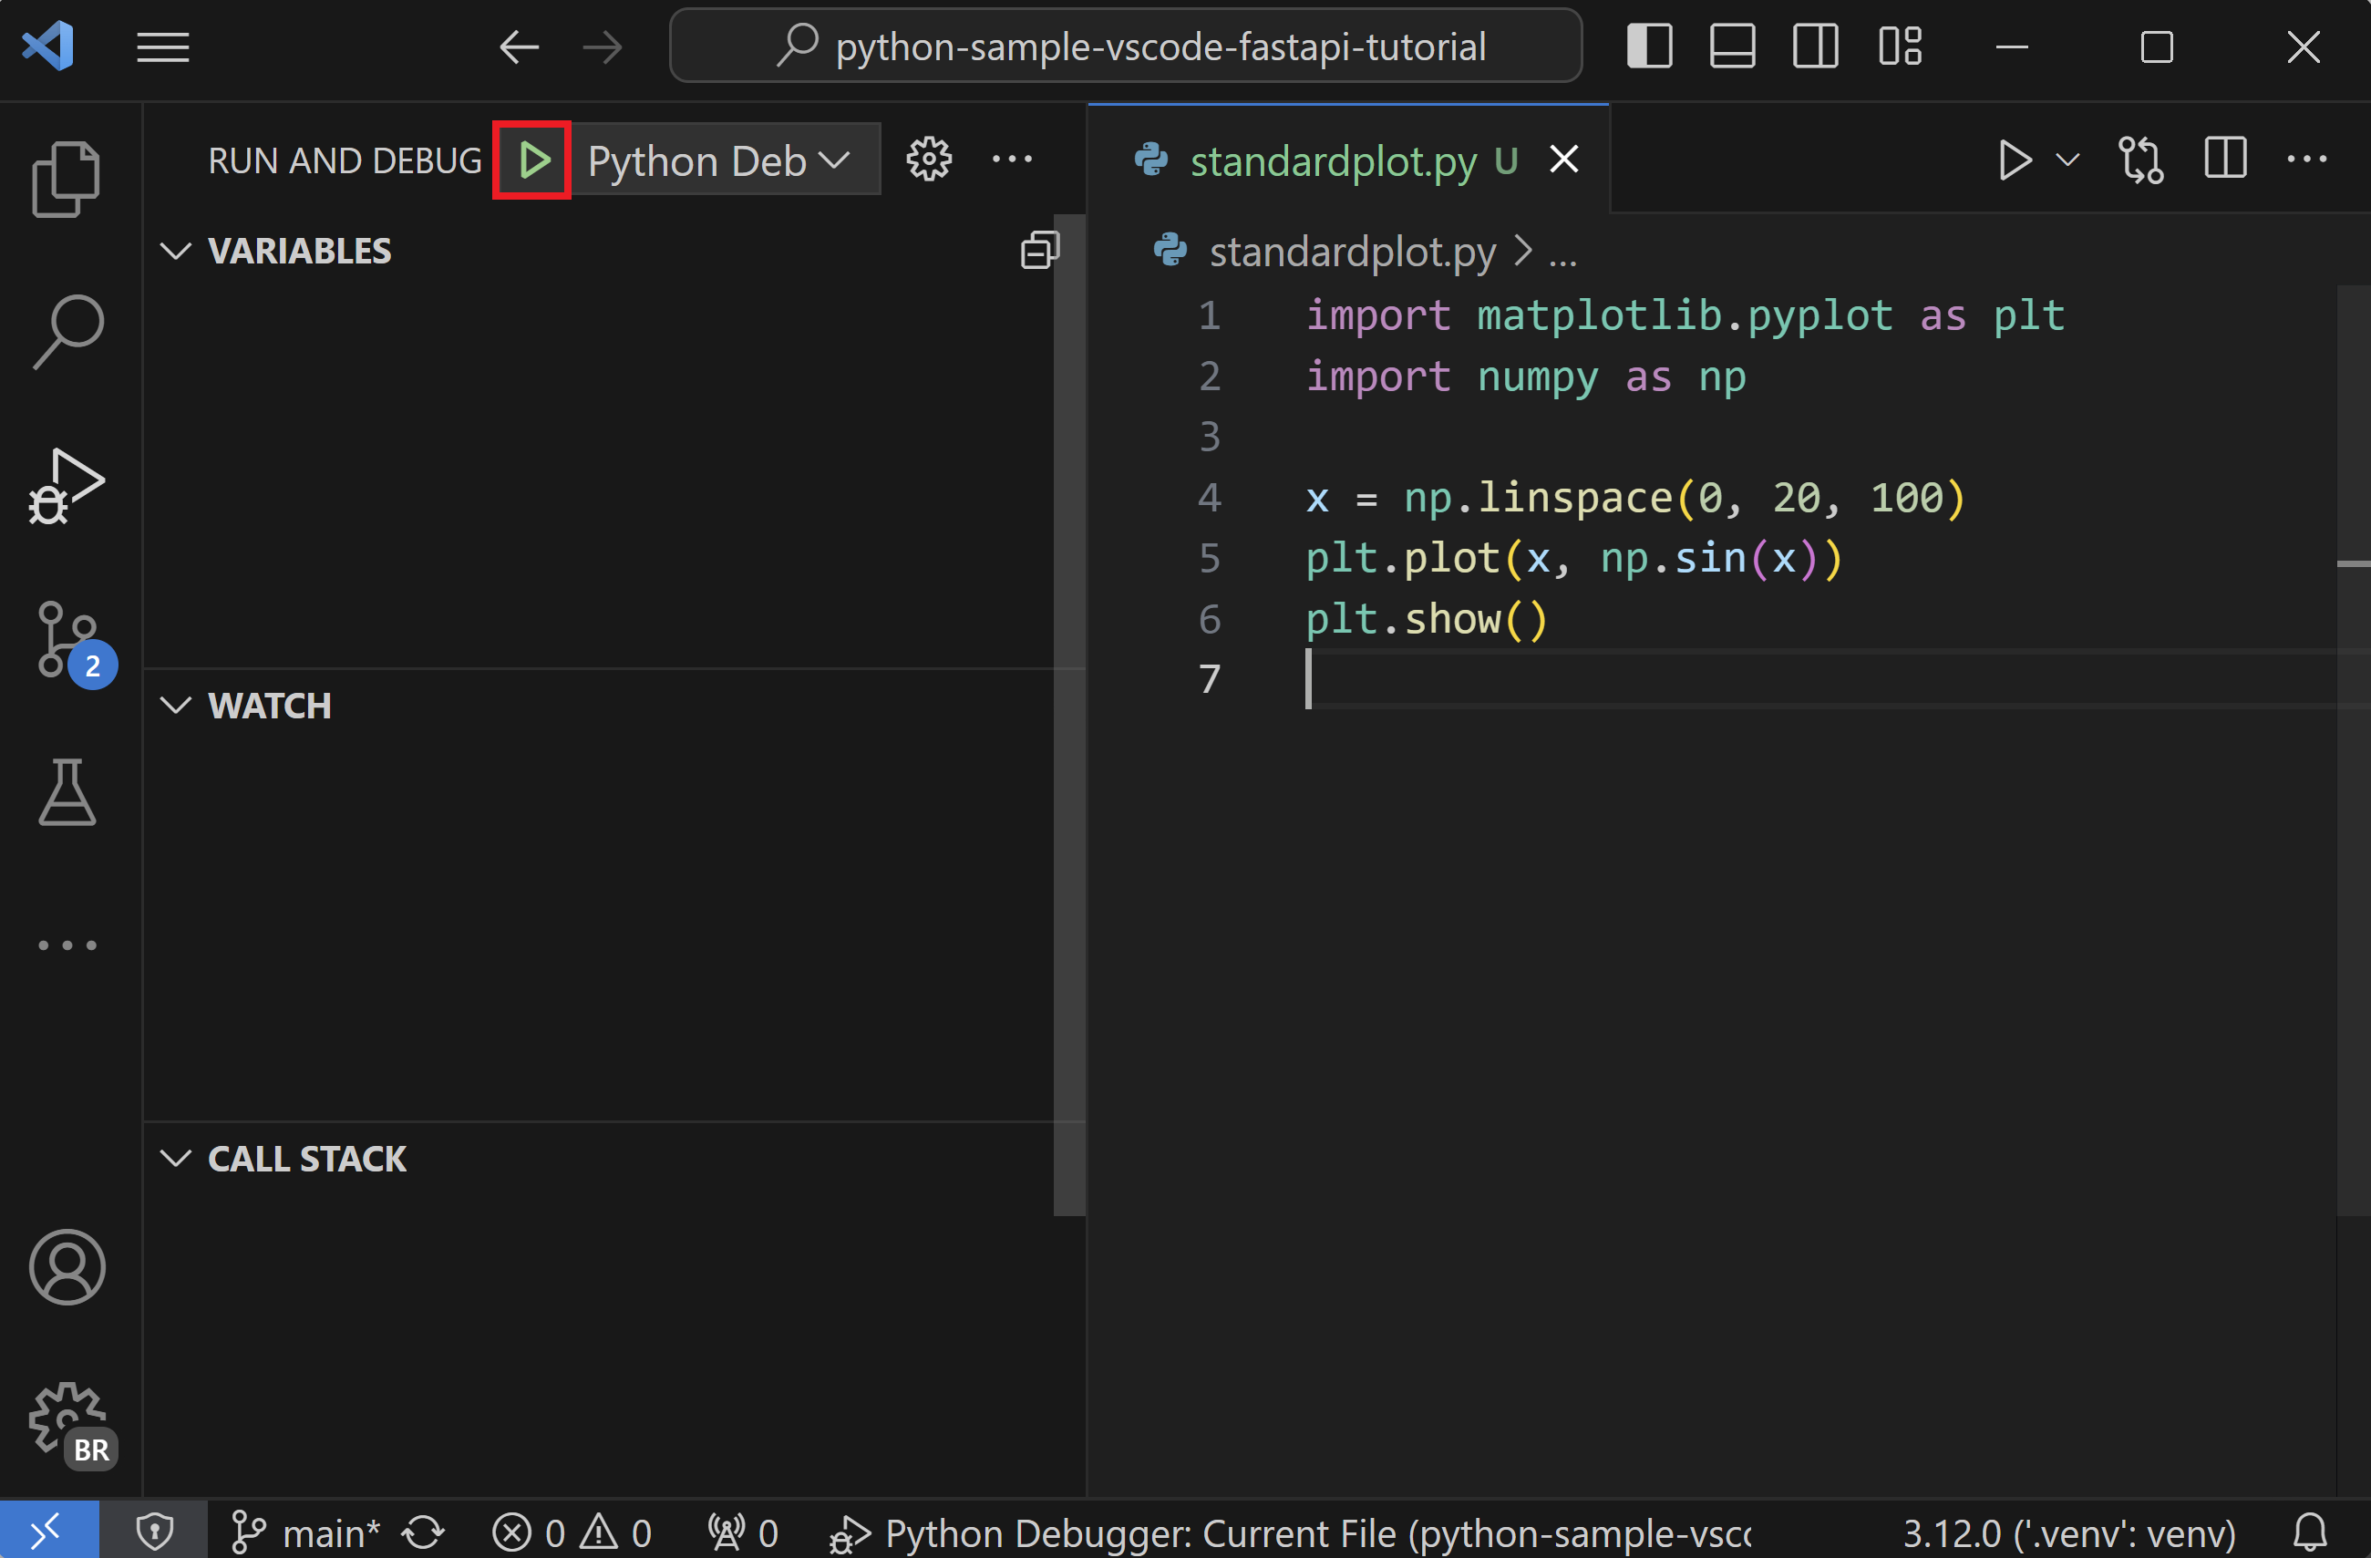Screen dimensions: 2371x1558
Task: Toggle the debug configuration settings gear
Action: (928, 159)
